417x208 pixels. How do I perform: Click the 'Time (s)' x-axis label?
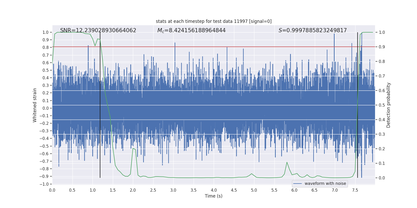[213, 196]
